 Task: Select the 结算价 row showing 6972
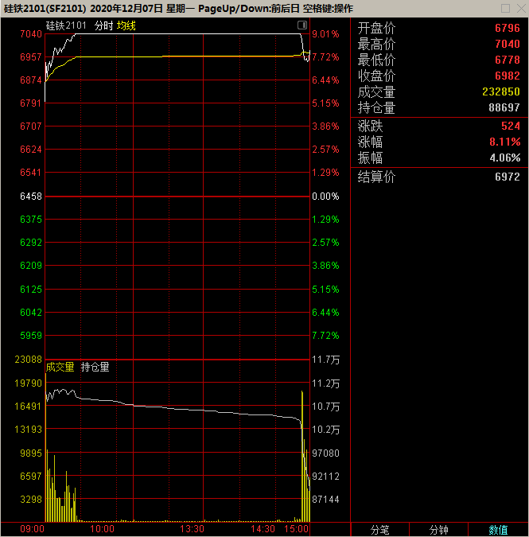coord(439,177)
